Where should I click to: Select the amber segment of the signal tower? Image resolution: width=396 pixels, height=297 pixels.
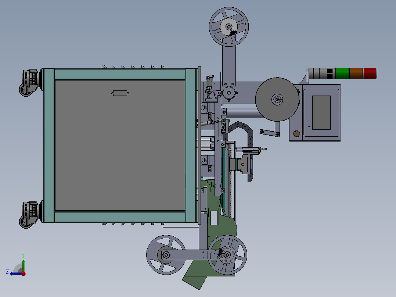point(356,73)
